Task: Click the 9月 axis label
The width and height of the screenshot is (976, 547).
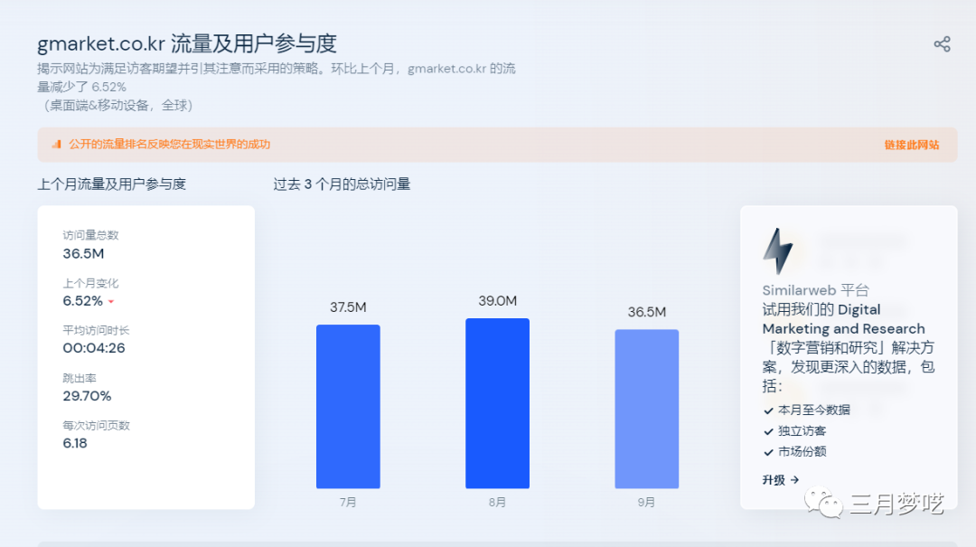Action: pos(647,502)
